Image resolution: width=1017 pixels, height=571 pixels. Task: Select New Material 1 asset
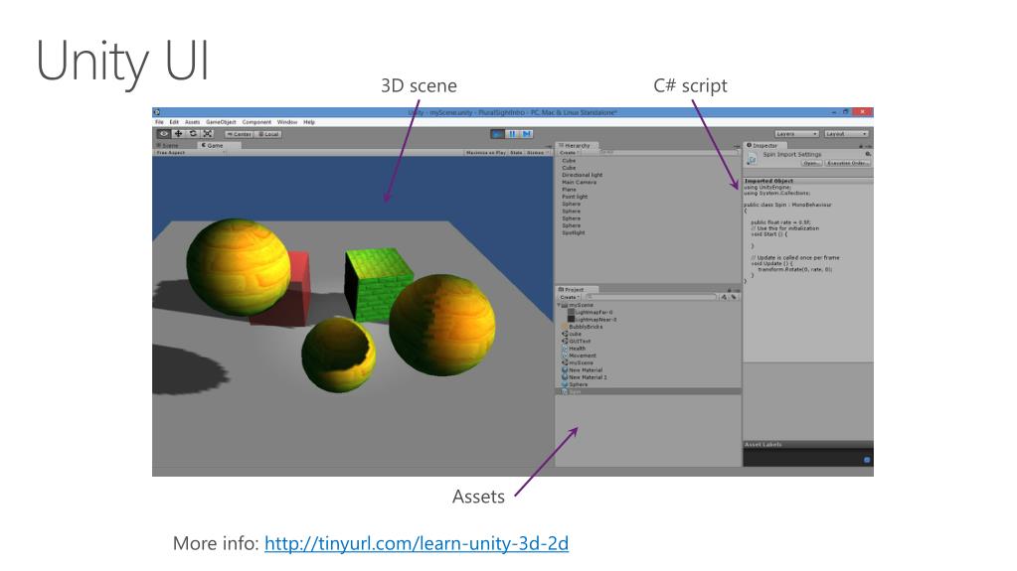coord(585,377)
